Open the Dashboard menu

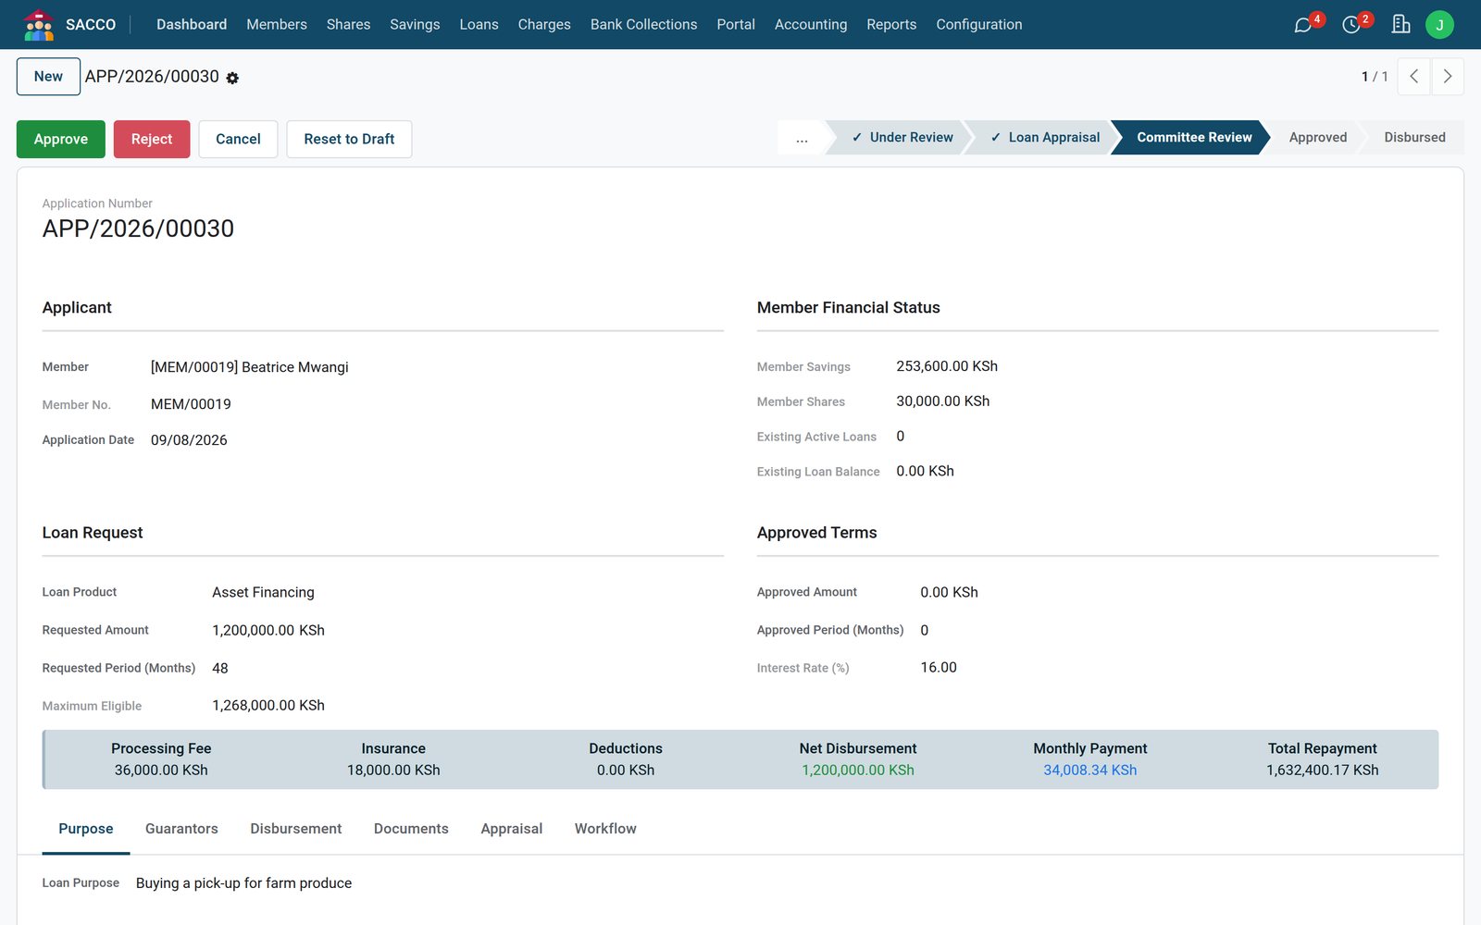pos(192,25)
